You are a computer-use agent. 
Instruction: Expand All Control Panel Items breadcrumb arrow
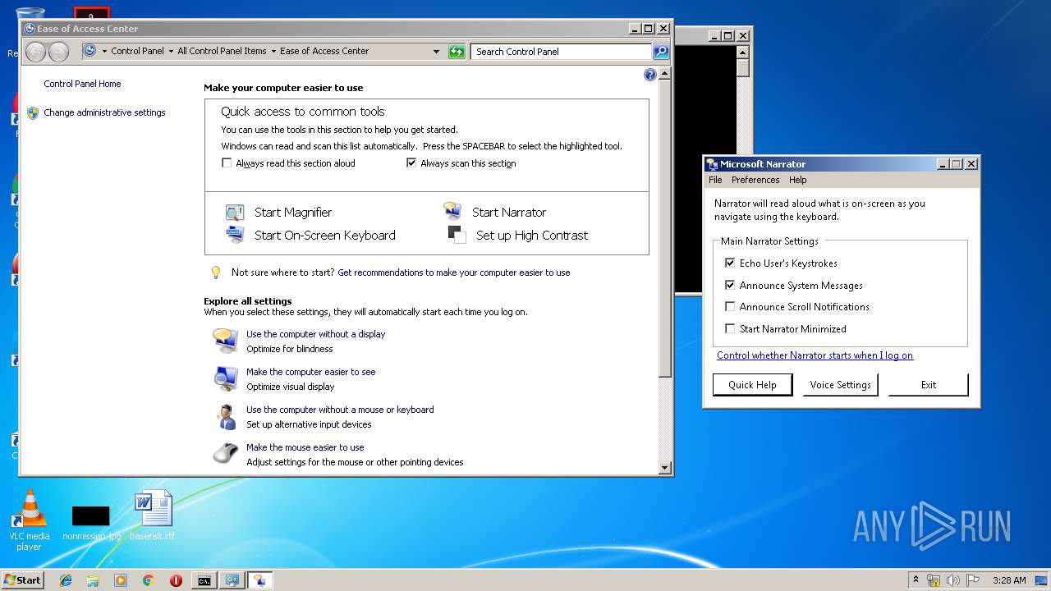coord(273,52)
